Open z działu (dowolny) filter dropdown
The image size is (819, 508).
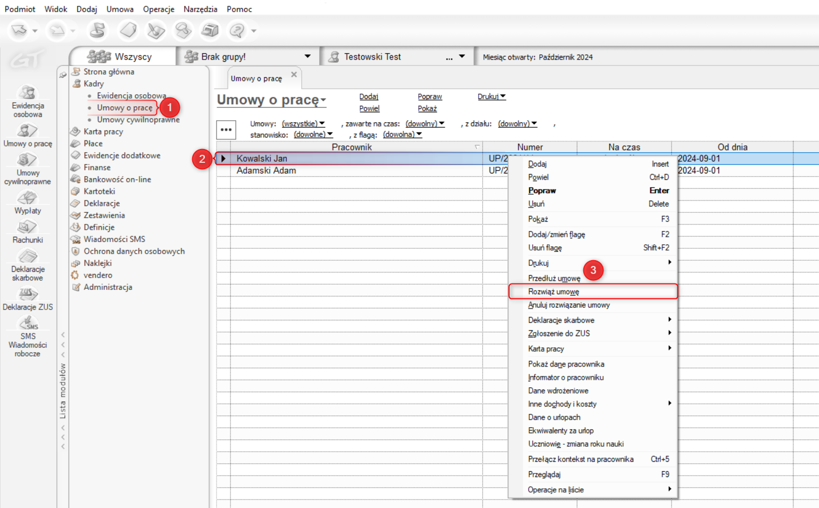coord(517,123)
